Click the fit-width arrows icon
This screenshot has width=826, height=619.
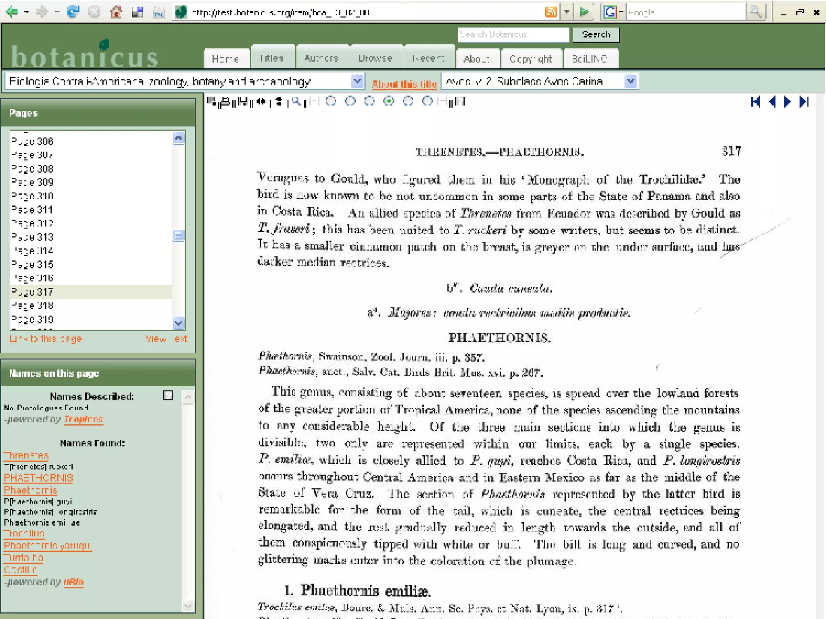tap(261, 102)
